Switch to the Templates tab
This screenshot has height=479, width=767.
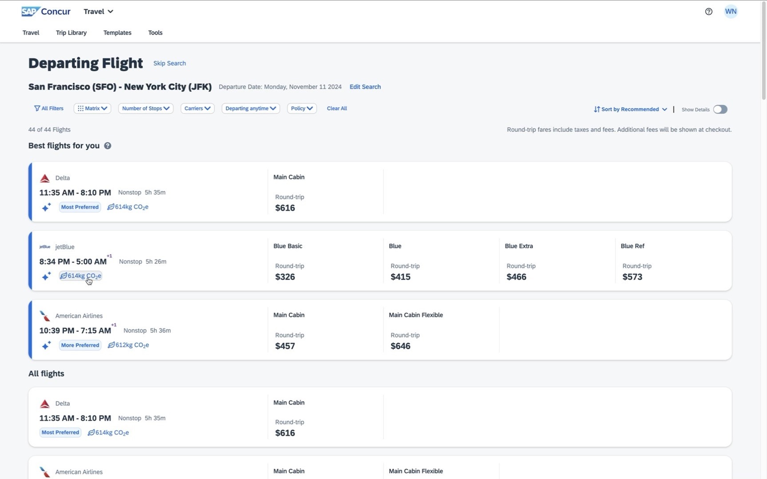pos(117,33)
